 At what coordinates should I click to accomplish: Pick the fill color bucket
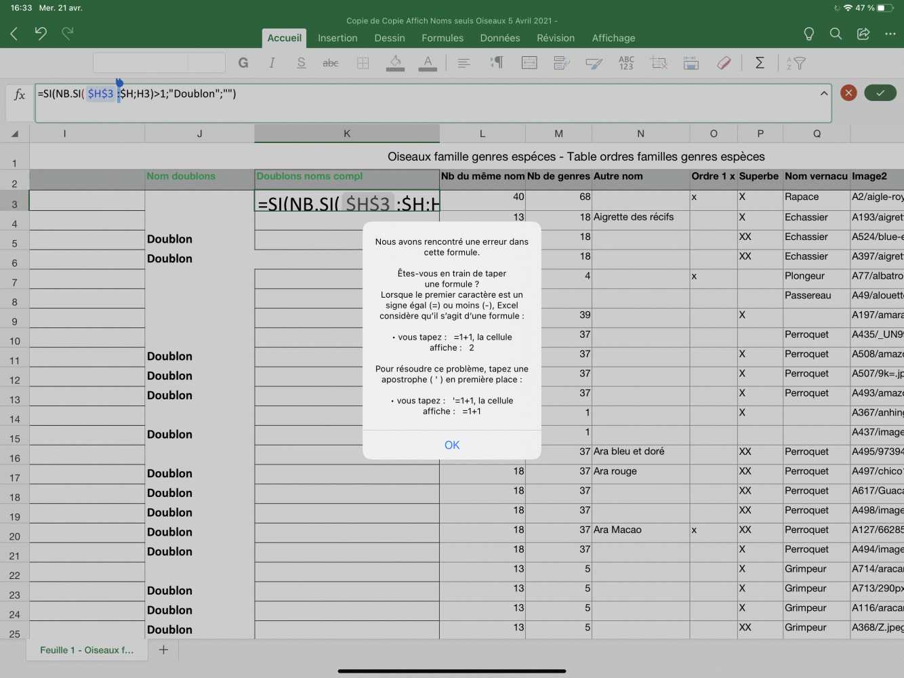pos(395,63)
